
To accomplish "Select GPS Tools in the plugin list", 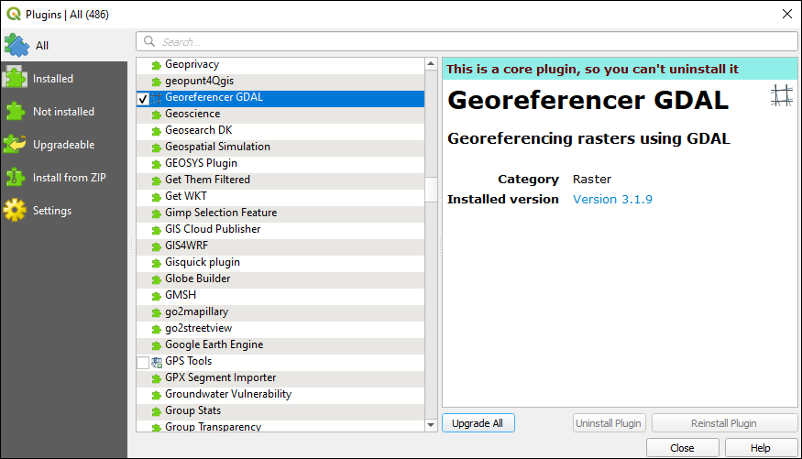I will coord(280,361).
